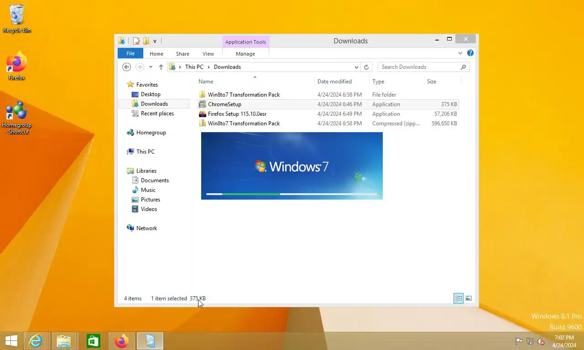Open File Explorer from the taskbar
This screenshot has height=350, width=584.
pyautogui.click(x=64, y=341)
